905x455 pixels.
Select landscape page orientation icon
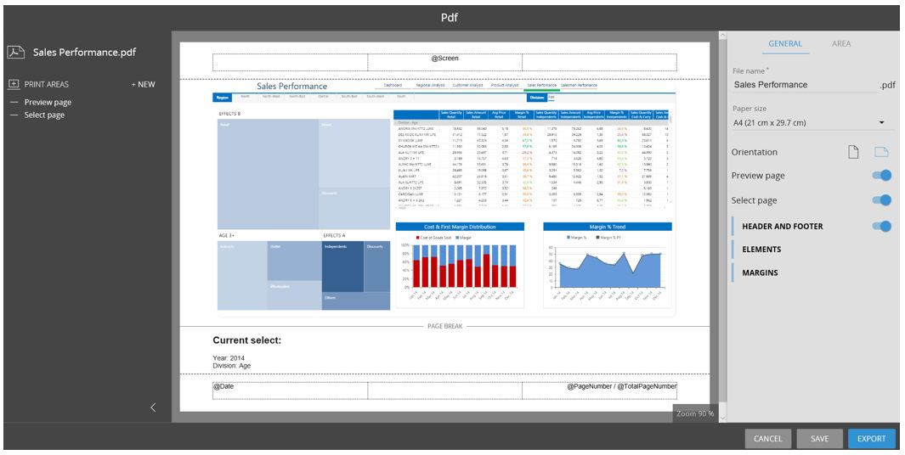(880, 152)
